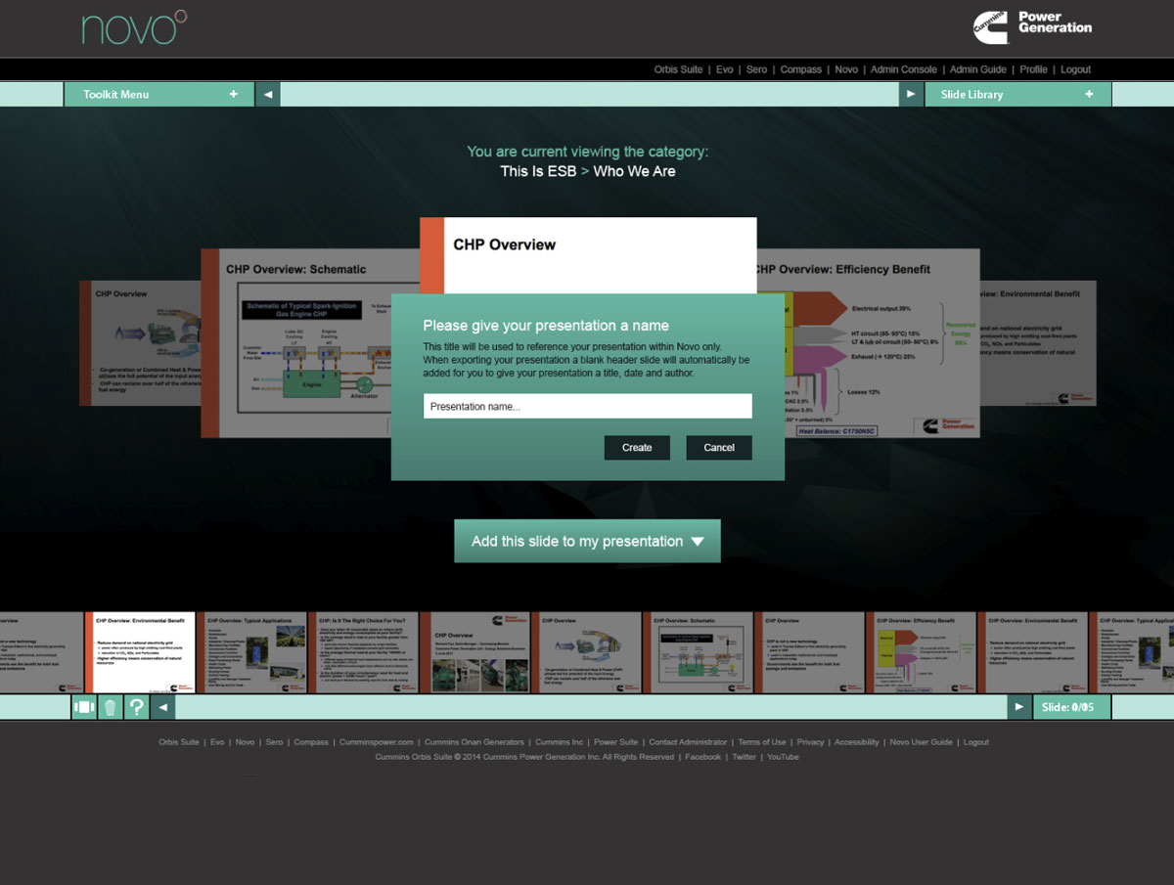This screenshot has height=885, width=1174.
Task: Click the trash bin delete icon
Action: point(111,707)
